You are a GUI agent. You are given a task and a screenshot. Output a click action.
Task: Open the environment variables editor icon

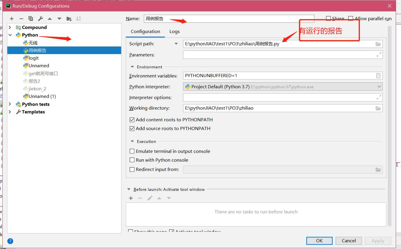(378, 76)
